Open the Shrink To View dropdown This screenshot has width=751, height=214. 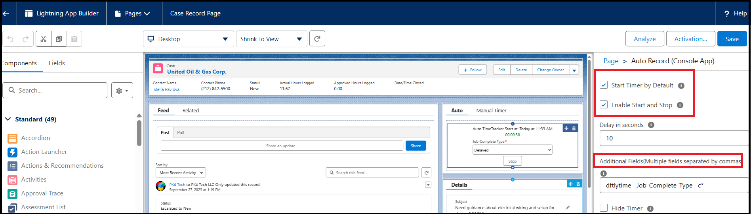click(272, 39)
